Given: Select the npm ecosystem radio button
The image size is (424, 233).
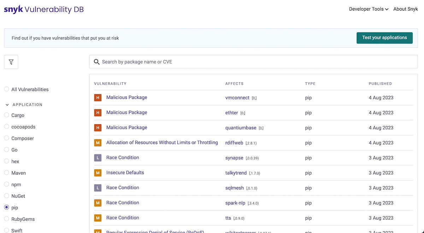Looking at the screenshot, I should point(7,184).
